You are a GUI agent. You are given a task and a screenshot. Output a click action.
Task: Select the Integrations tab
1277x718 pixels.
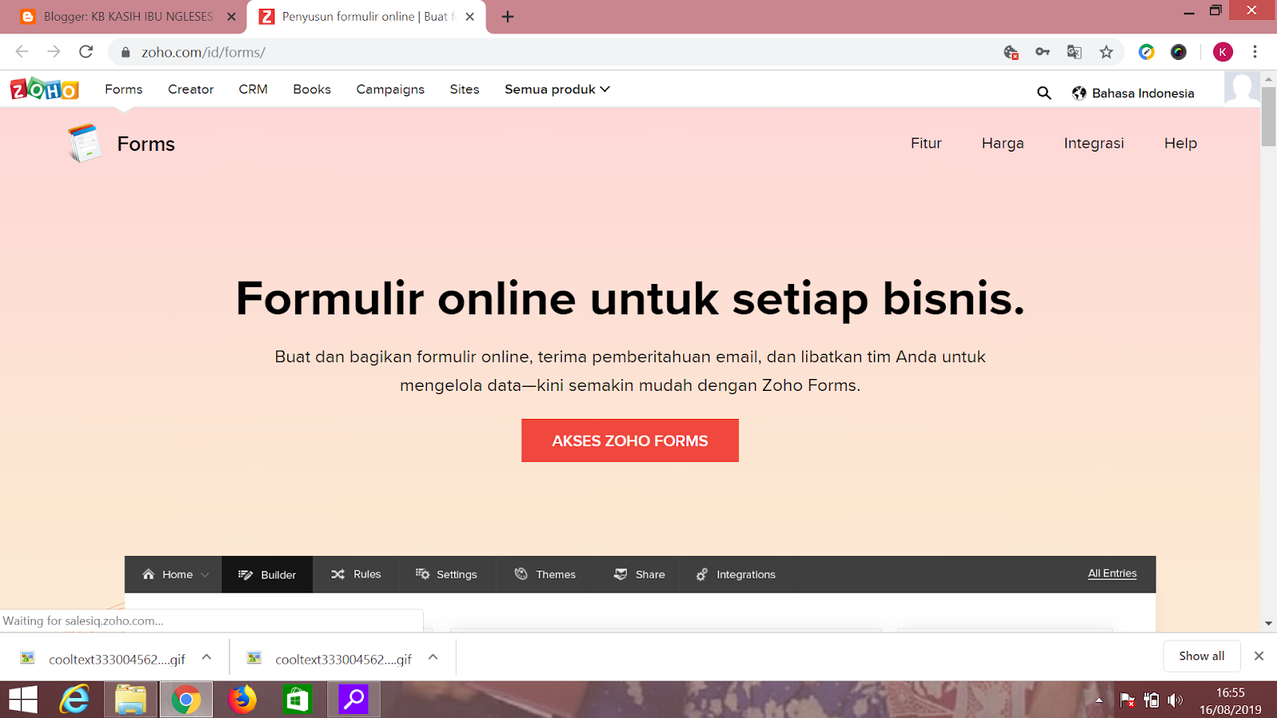736,574
